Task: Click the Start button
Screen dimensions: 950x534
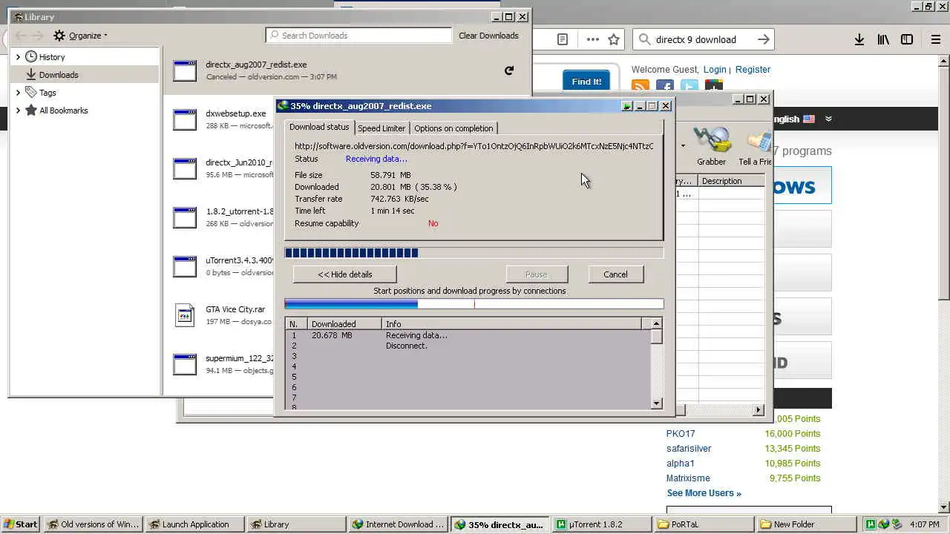Action: point(21,524)
